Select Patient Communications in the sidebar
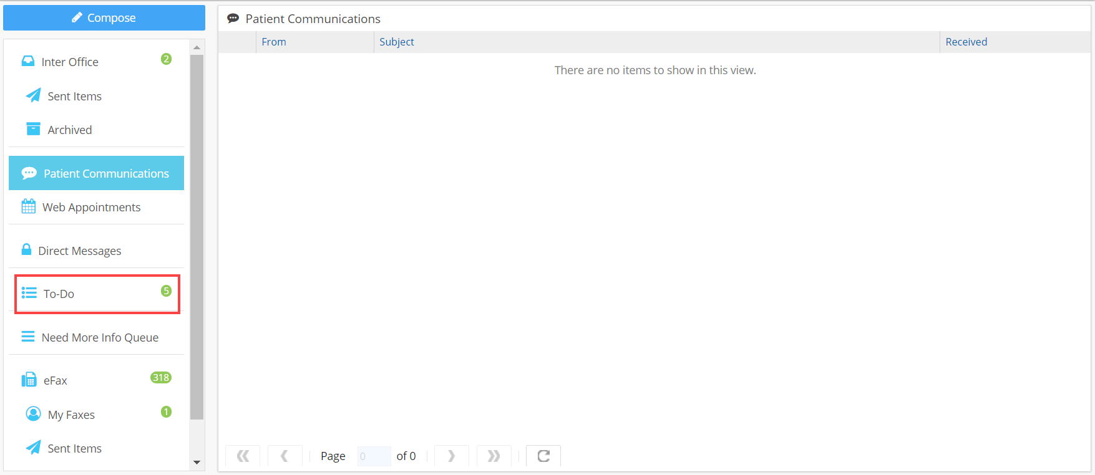 pyautogui.click(x=96, y=173)
